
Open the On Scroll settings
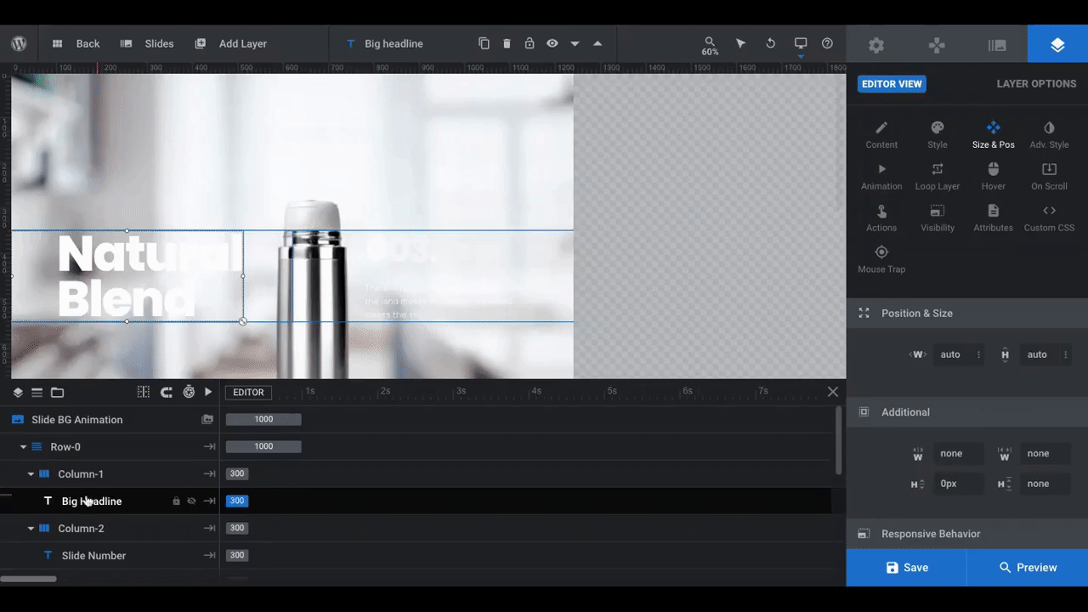pos(1049,176)
